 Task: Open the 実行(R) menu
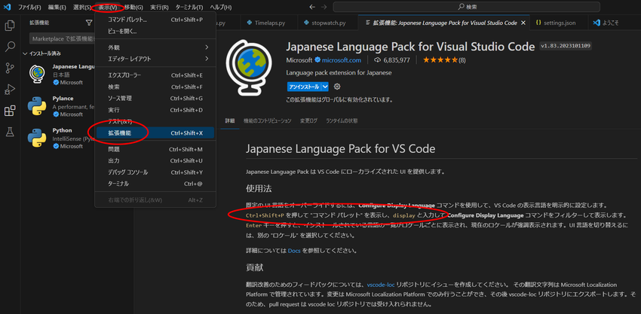tap(159, 8)
